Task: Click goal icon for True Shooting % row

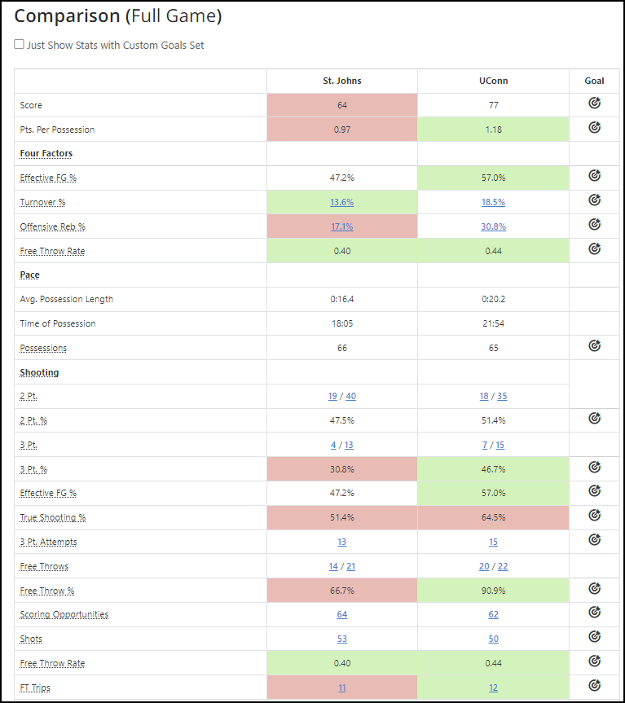Action: [594, 516]
